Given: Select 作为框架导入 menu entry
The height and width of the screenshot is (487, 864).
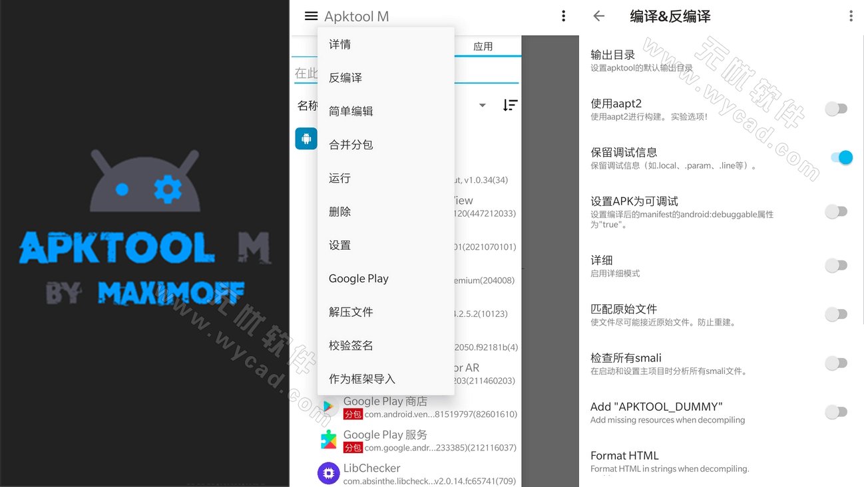Looking at the screenshot, I should (x=386, y=379).
